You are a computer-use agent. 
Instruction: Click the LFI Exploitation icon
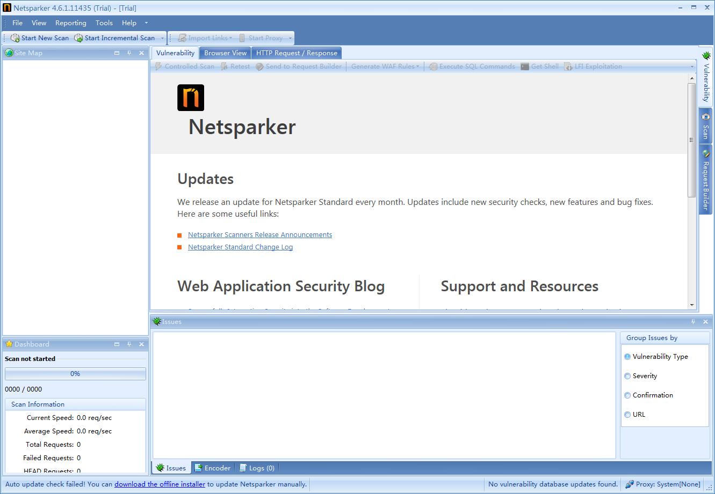click(x=568, y=67)
